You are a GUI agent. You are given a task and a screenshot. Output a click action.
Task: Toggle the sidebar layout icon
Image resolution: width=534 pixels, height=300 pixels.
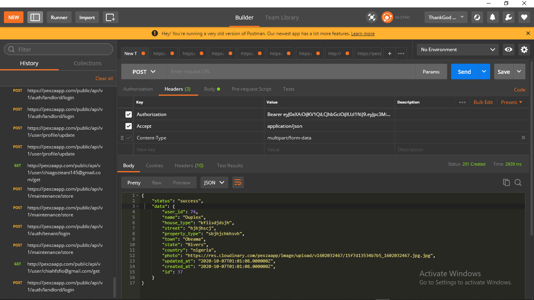(35, 17)
